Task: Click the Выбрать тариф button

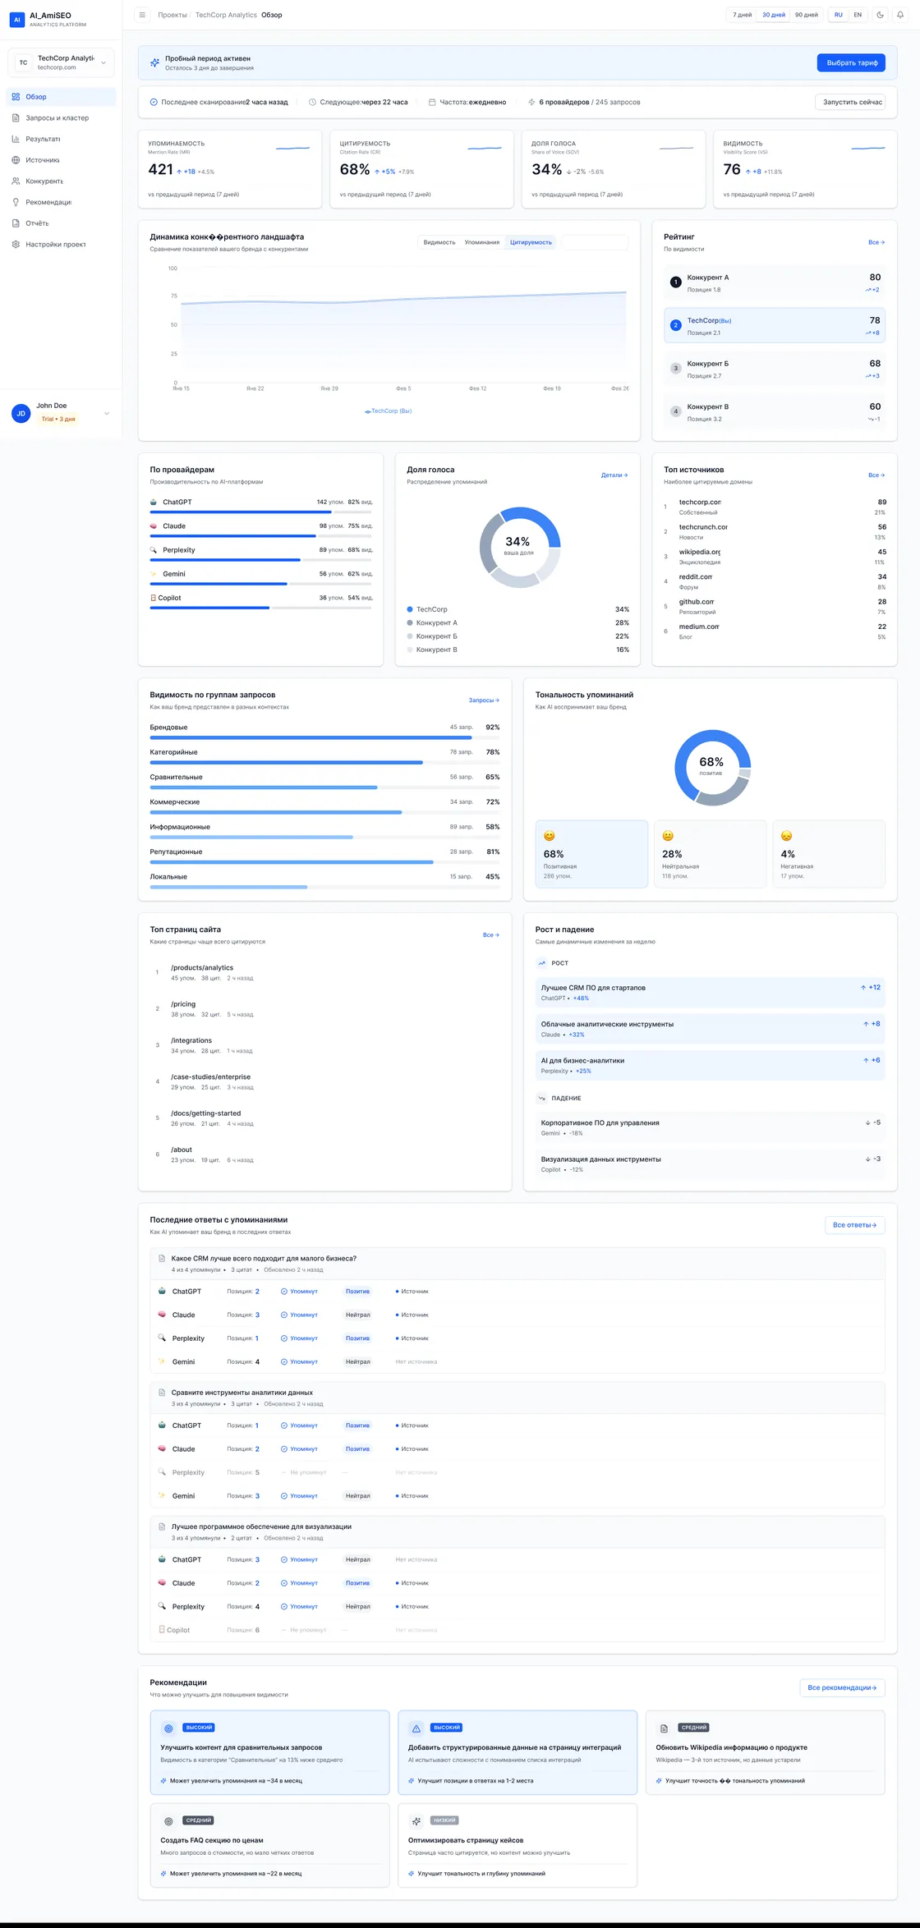Action: [852, 62]
